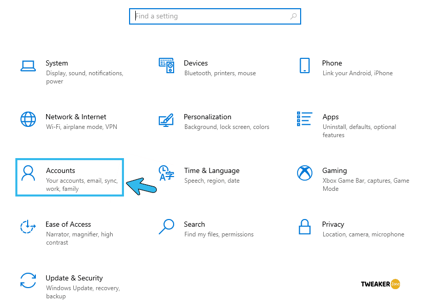Click 'Link your Android, iPhone' text
This screenshot has height=306, width=421.
357,73
